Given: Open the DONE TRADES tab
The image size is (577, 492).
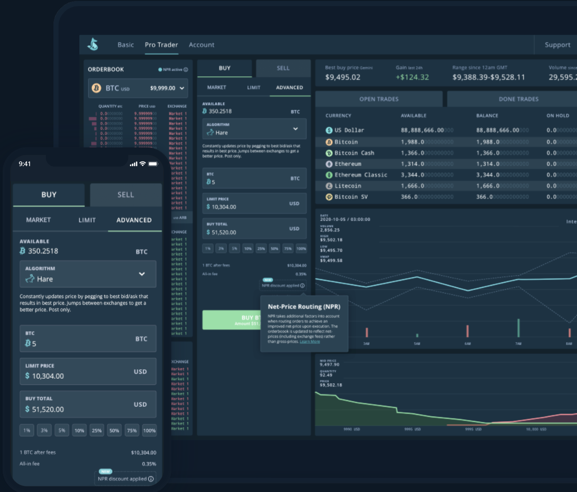Looking at the screenshot, I should tap(518, 99).
